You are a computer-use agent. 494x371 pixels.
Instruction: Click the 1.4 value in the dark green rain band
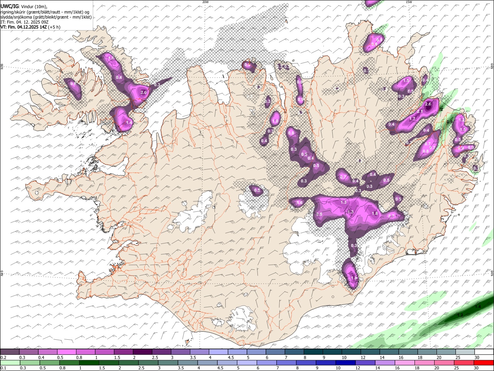[x=478, y=306]
